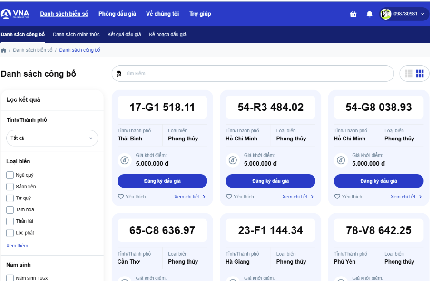Switch to Kế hoạch đấu giá tab
Image resolution: width=432 pixels, height=287 pixels.
[167, 34]
